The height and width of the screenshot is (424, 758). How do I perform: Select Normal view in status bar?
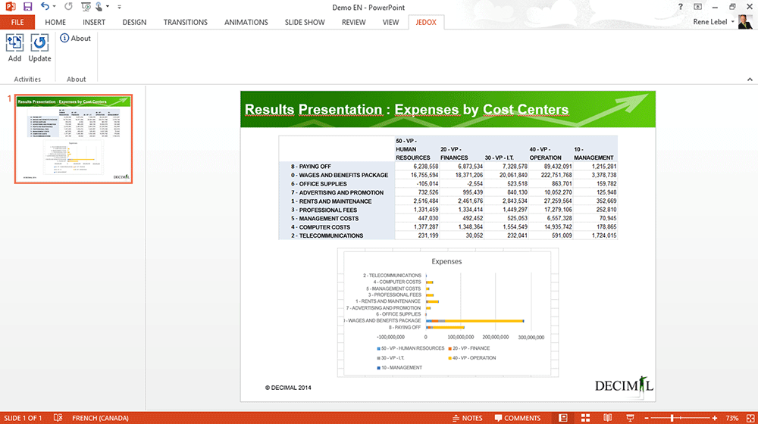tap(562, 418)
